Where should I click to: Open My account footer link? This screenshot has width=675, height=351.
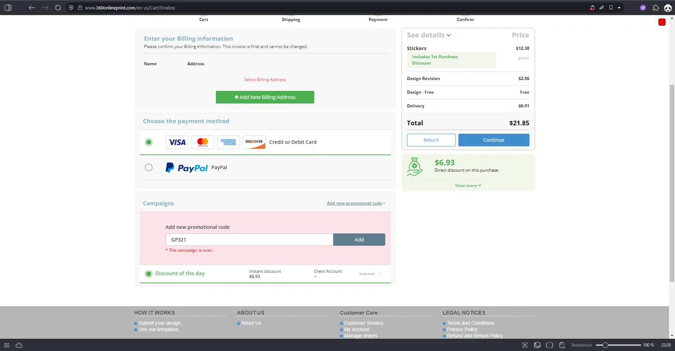[x=357, y=329]
